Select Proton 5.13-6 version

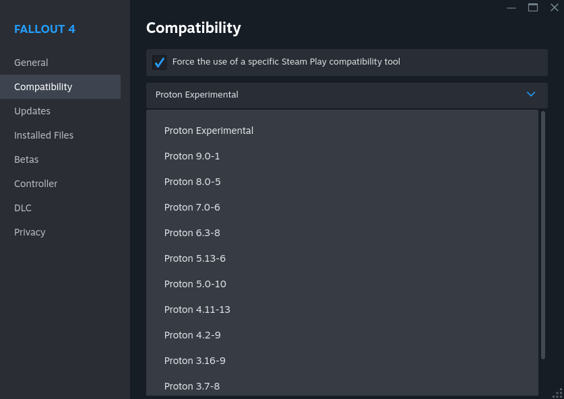point(195,258)
